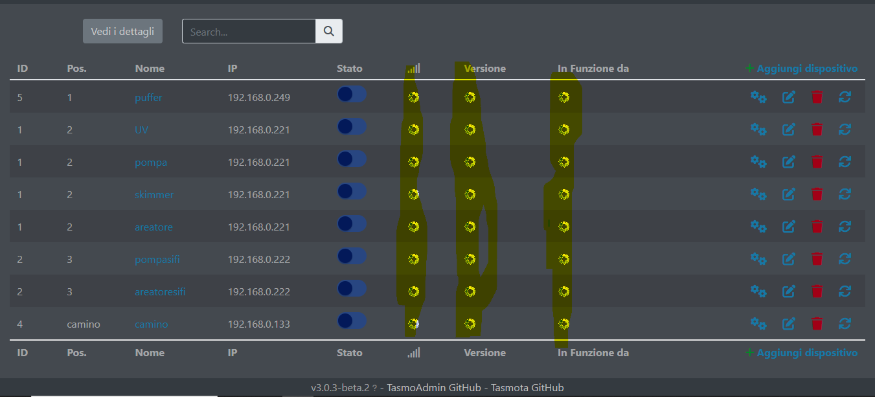Open the camino name link
The width and height of the screenshot is (875, 397).
point(152,324)
